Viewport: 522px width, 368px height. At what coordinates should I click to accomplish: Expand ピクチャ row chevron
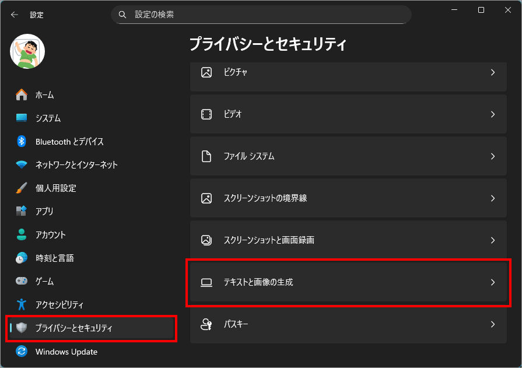(492, 73)
